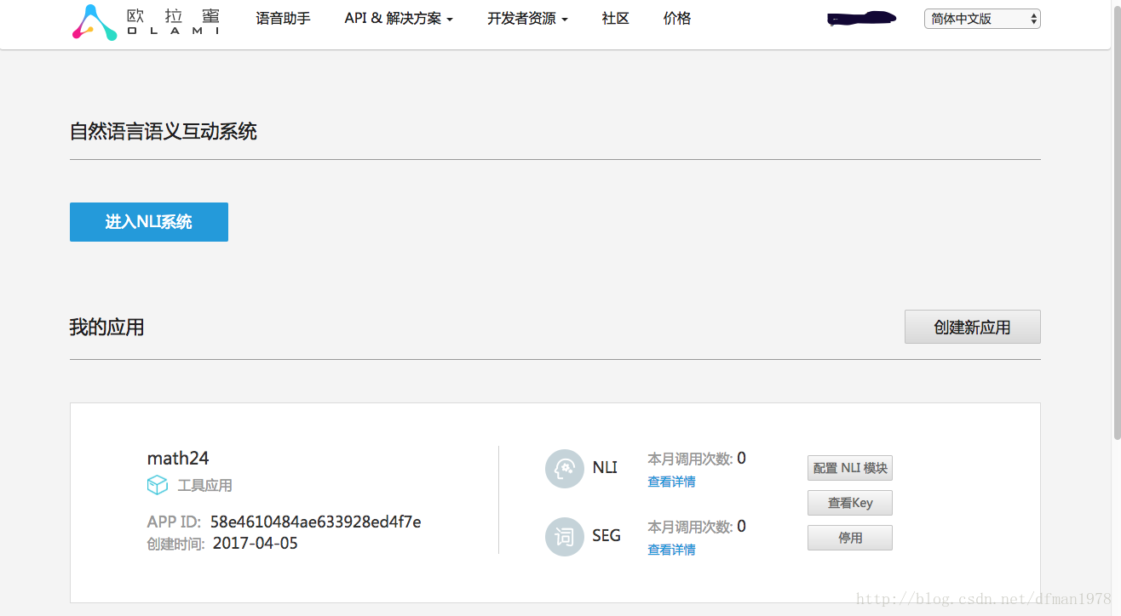Screen dimensions: 1121x616
Task: Click the 自然语言语义互动系统 heading
Action: coord(164,131)
